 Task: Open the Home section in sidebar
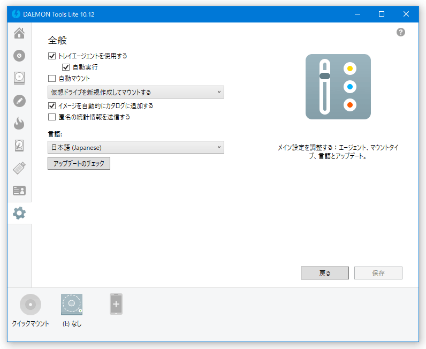(19, 33)
